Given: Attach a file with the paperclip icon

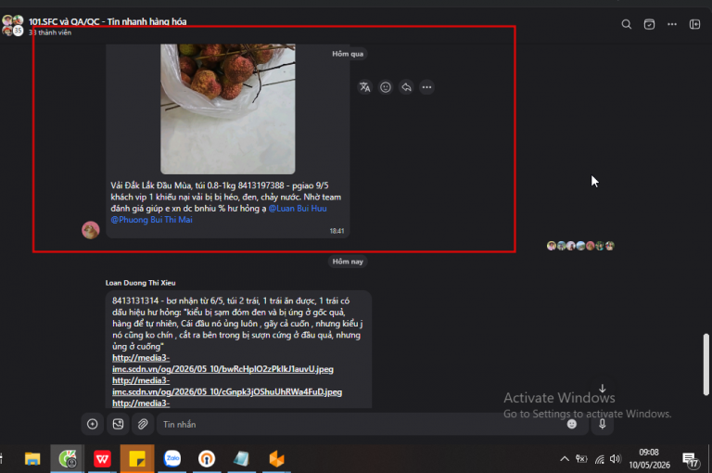Looking at the screenshot, I should tap(143, 424).
